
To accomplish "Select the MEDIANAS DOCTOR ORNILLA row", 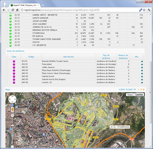I will tap(75, 30).
